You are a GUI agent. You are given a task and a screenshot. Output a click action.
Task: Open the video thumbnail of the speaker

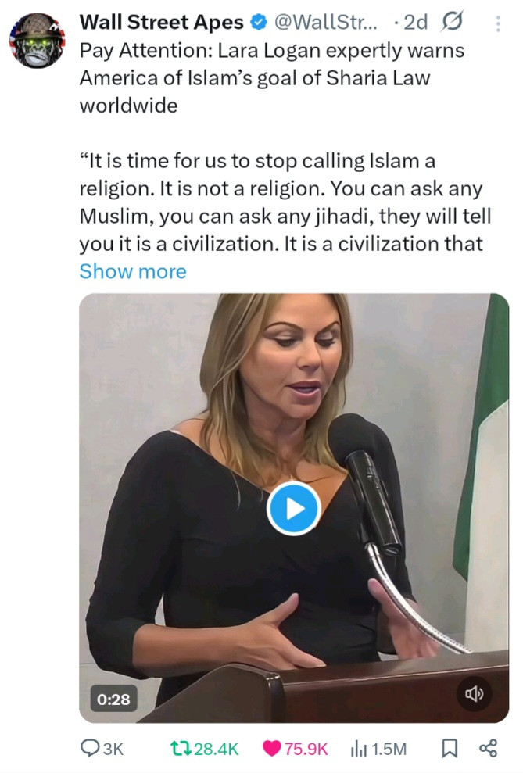click(294, 508)
